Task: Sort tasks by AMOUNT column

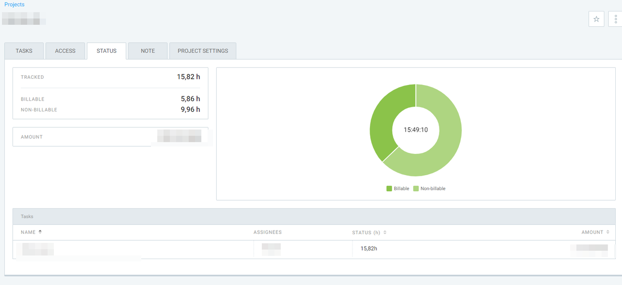Action: coord(609,232)
